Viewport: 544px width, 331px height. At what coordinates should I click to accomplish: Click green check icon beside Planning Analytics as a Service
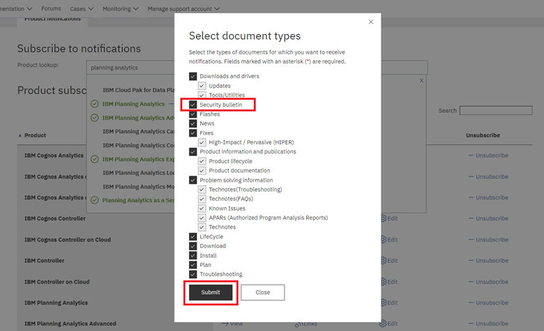[94, 200]
